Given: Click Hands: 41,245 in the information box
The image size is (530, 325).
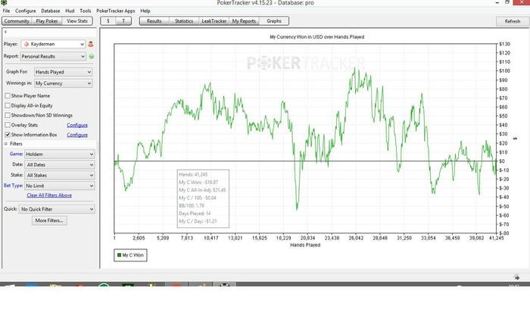Looking at the screenshot, I should point(193,174).
